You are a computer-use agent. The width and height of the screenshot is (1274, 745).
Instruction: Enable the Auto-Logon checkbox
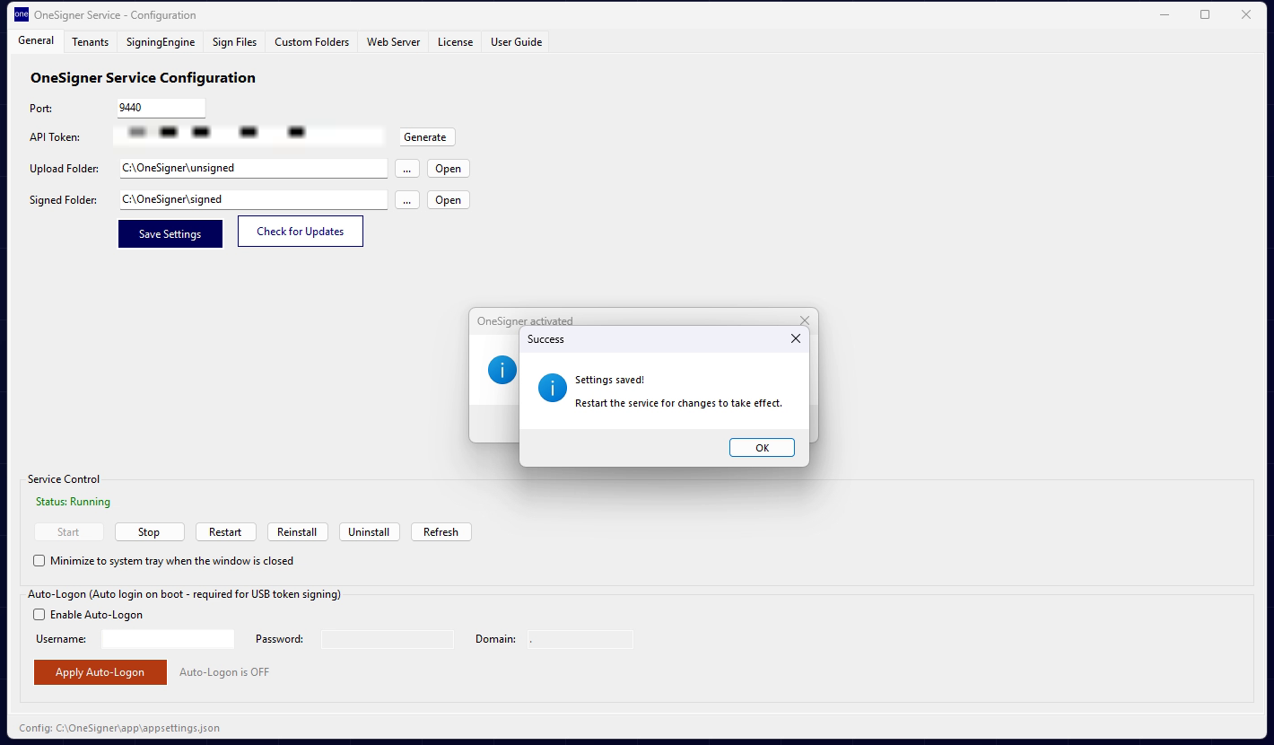click(39, 615)
